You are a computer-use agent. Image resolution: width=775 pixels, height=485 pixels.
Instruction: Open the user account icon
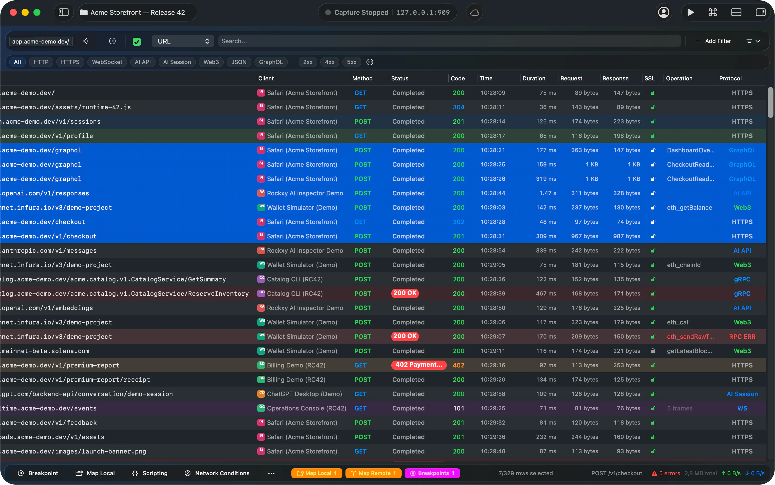664,13
